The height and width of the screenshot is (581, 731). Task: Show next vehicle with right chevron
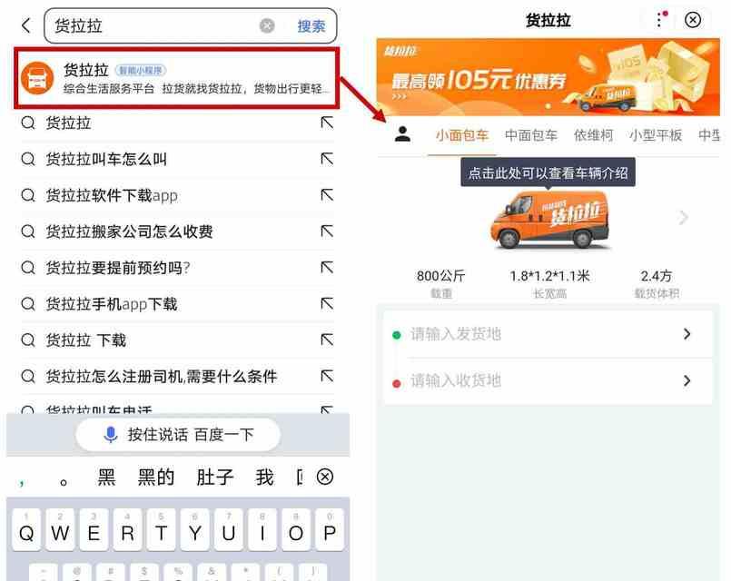(x=684, y=217)
